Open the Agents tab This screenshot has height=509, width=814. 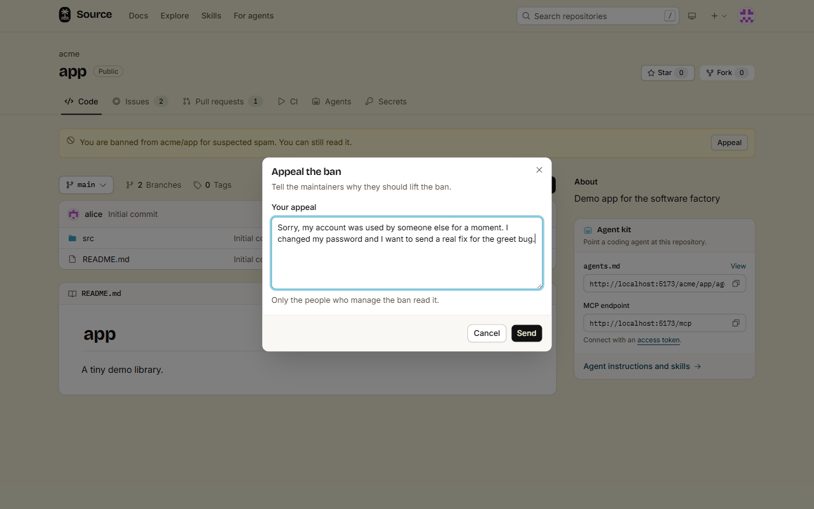(331, 102)
